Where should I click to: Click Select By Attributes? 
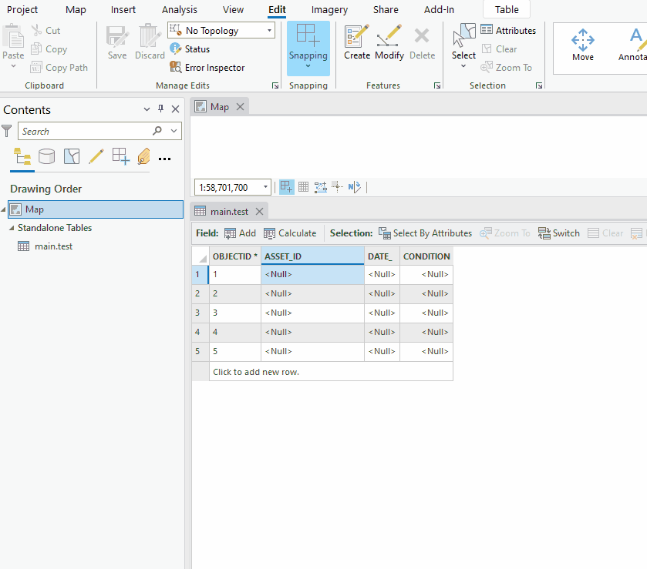[425, 233]
